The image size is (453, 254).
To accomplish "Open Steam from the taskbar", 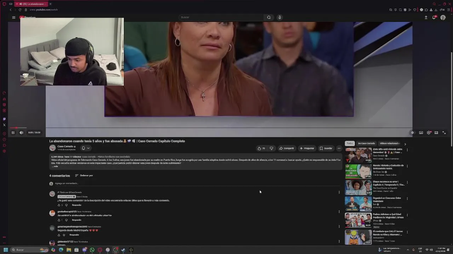I will (123, 250).
